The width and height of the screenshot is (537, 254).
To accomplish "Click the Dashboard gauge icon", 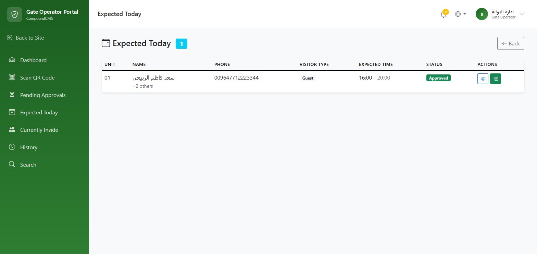I will click(12, 60).
